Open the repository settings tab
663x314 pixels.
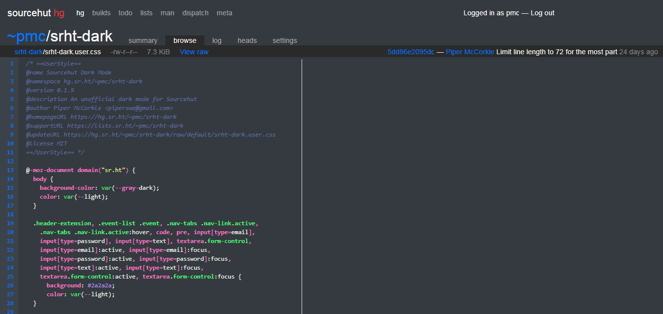point(285,40)
